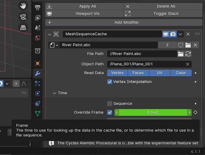Edit the File Path field
Screen dimensions: 205x155
pyautogui.click(x=142, y=54)
